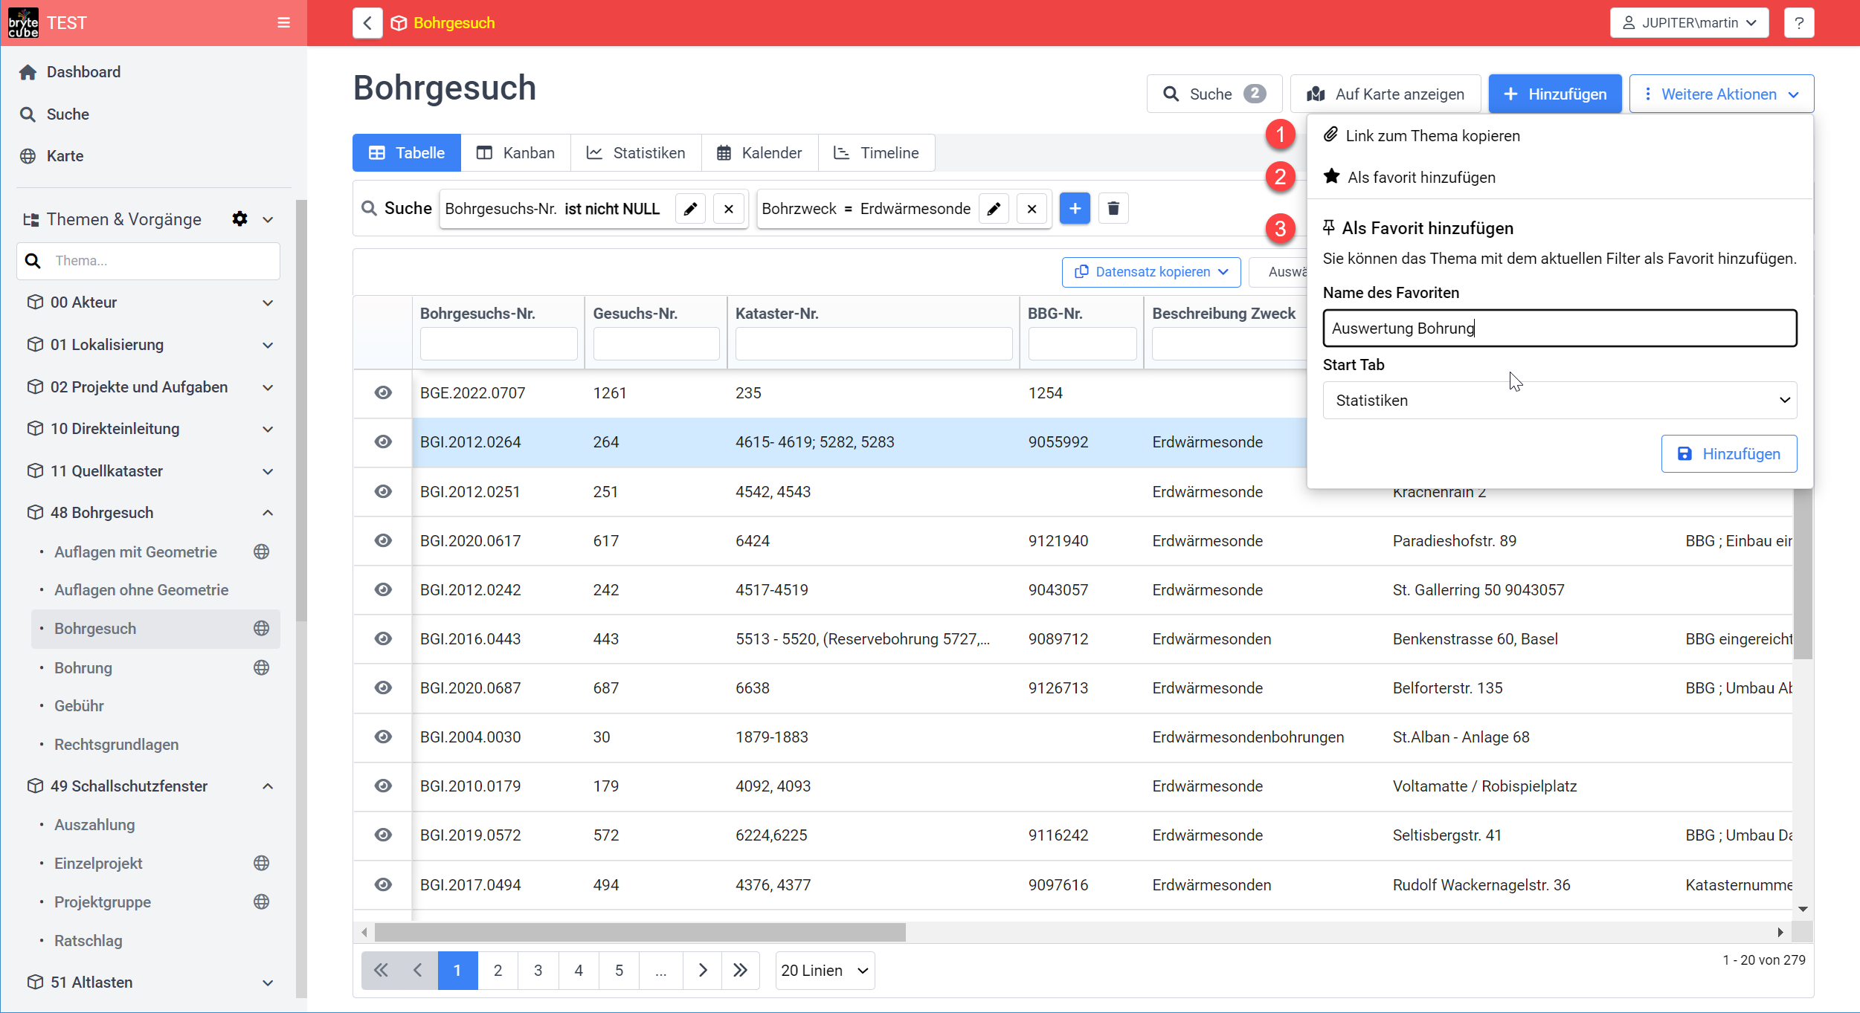This screenshot has width=1860, height=1013.
Task: Go to results page 3
Action: tap(538, 970)
